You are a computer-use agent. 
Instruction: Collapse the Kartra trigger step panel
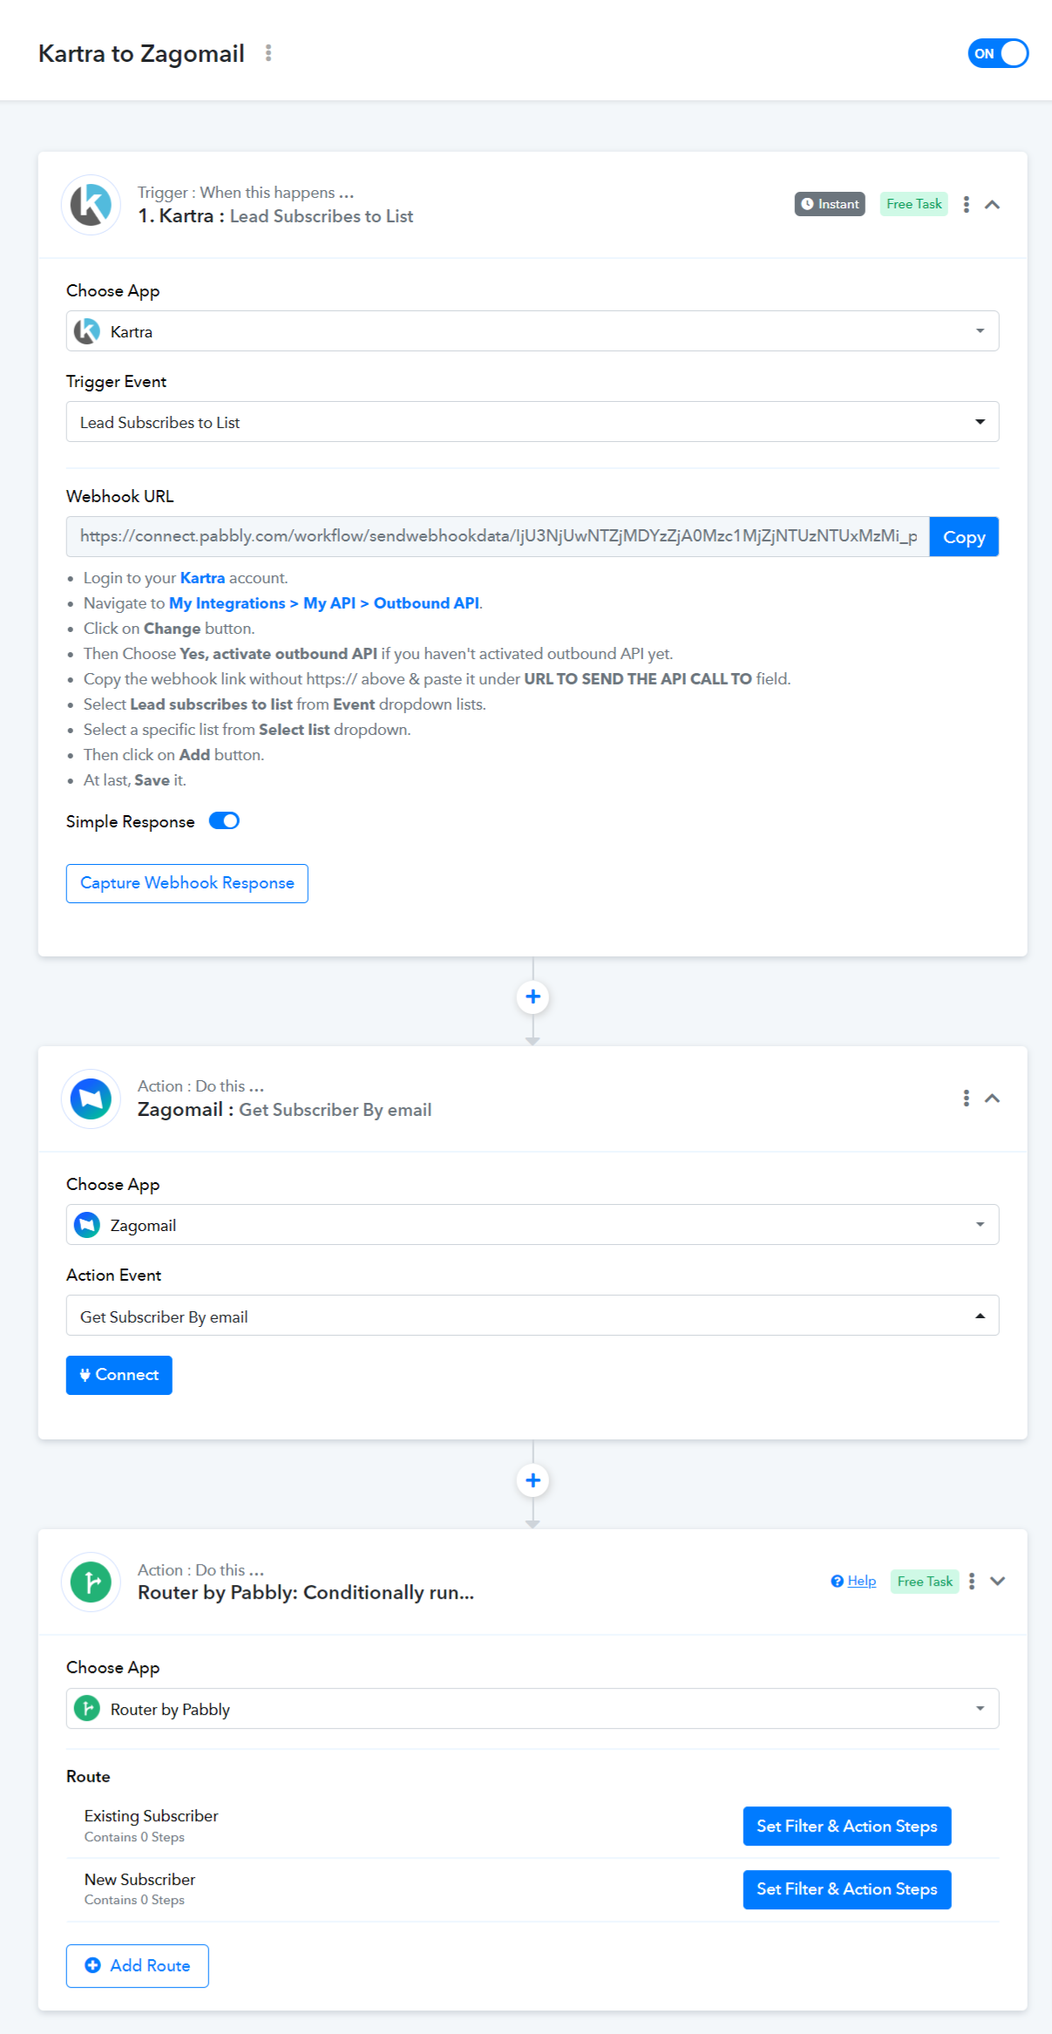tap(992, 205)
